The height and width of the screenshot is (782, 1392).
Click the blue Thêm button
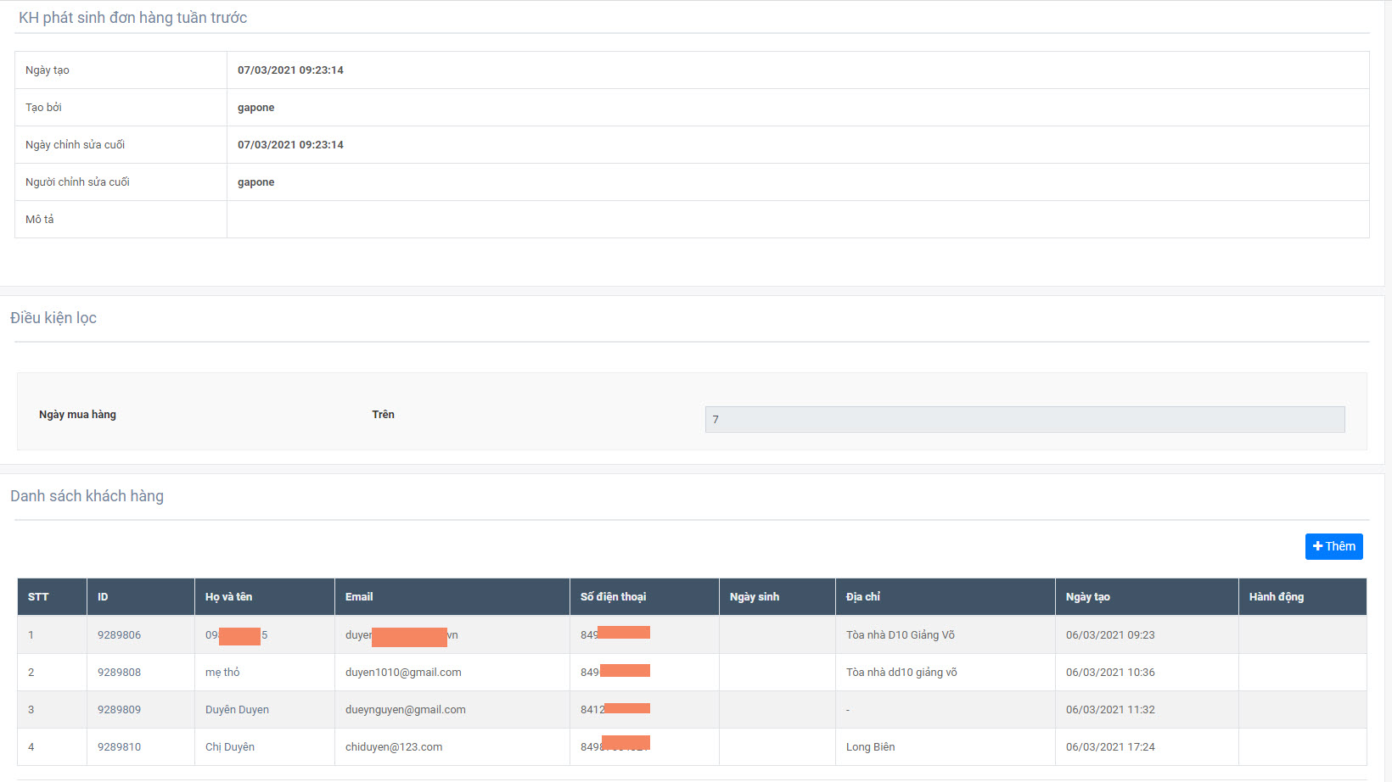coord(1333,546)
